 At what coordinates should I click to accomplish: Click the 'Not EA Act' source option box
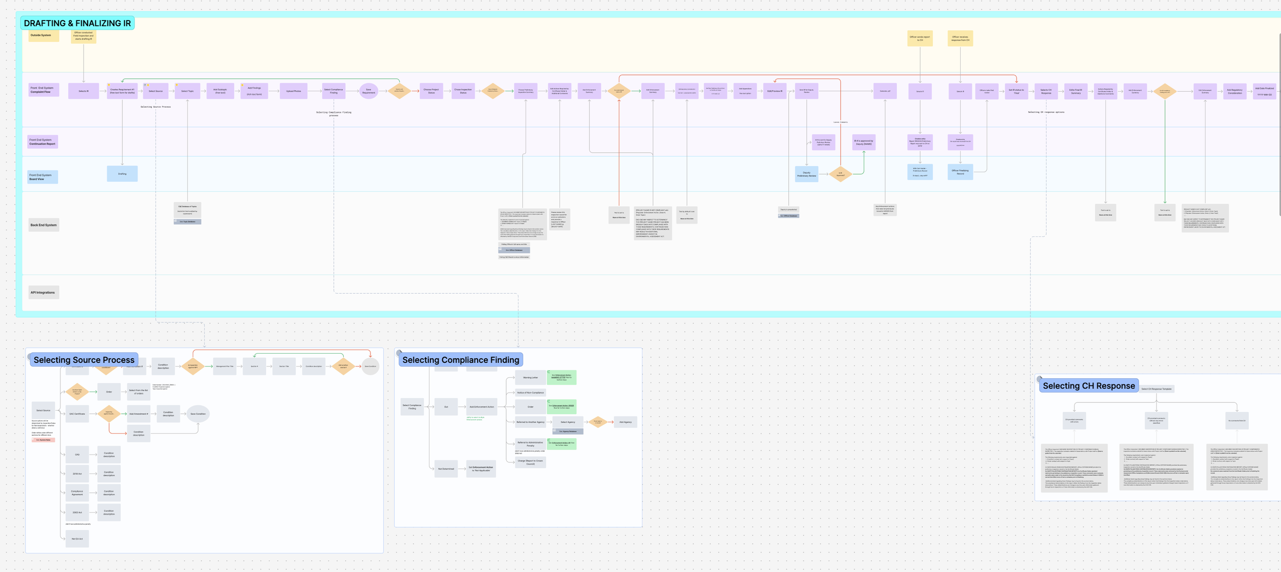coord(77,539)
